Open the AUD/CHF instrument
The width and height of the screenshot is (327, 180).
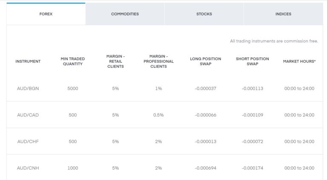(28, 141)
